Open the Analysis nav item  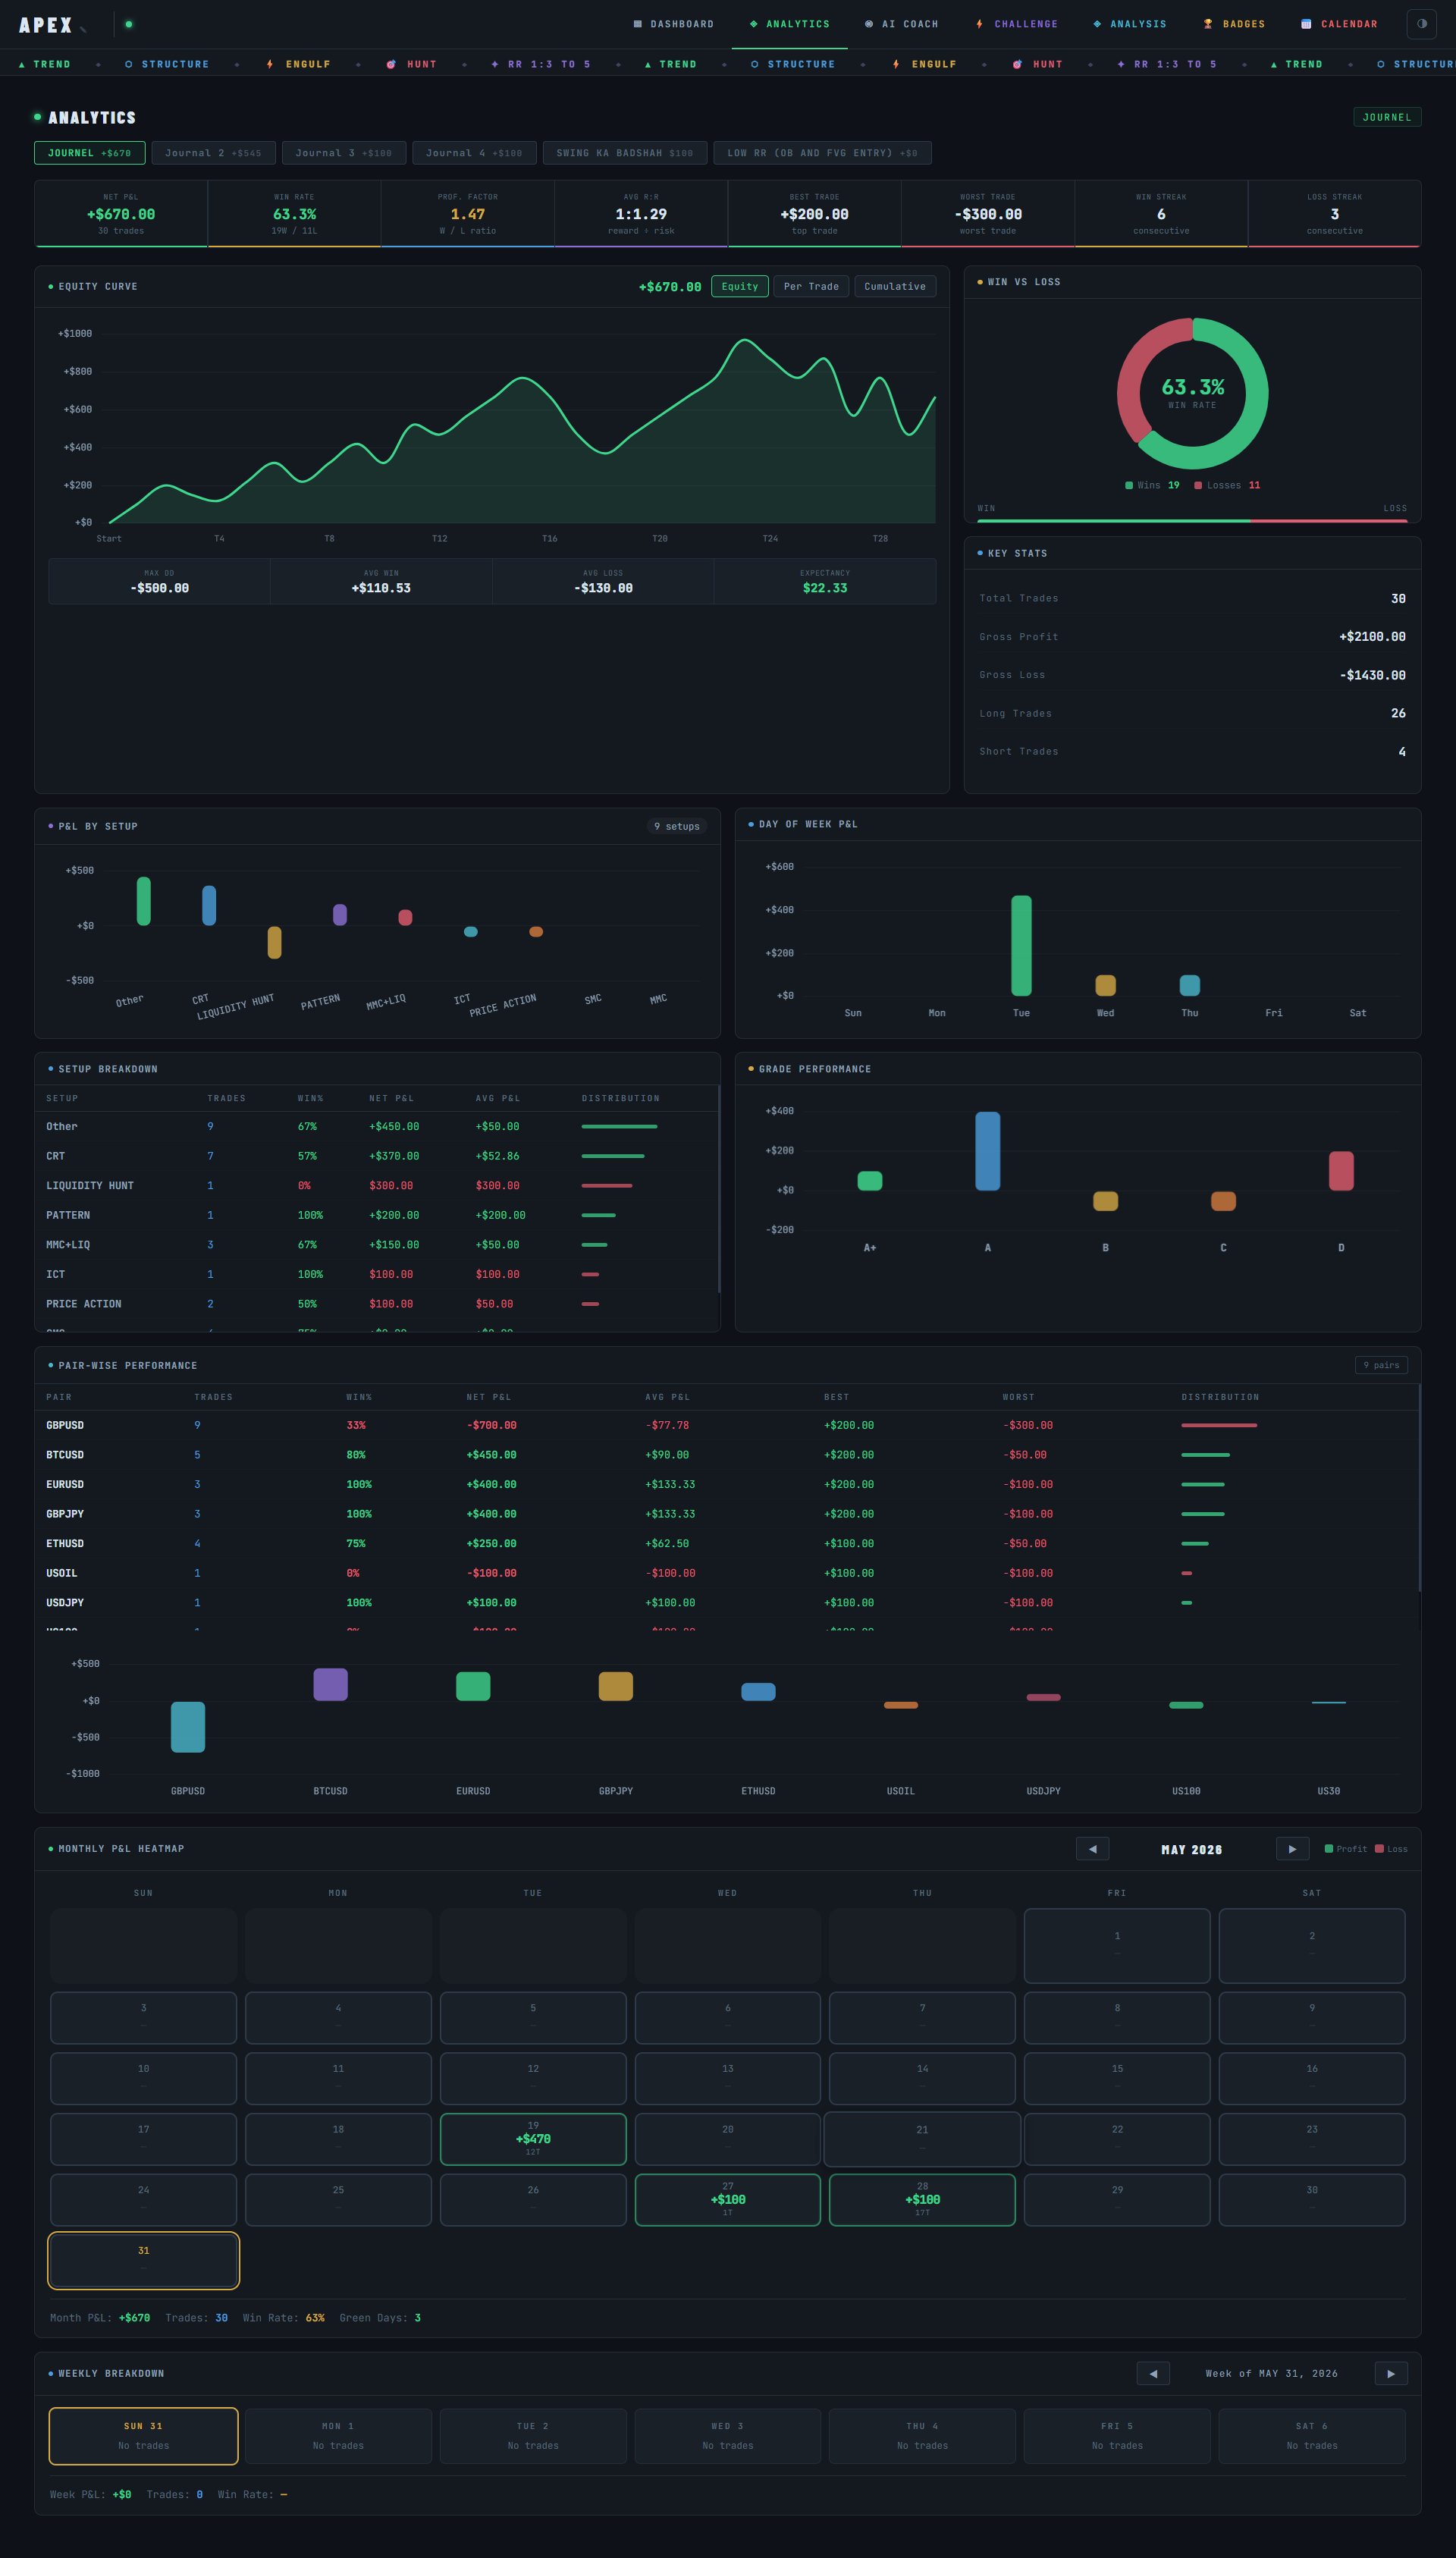1129,24
